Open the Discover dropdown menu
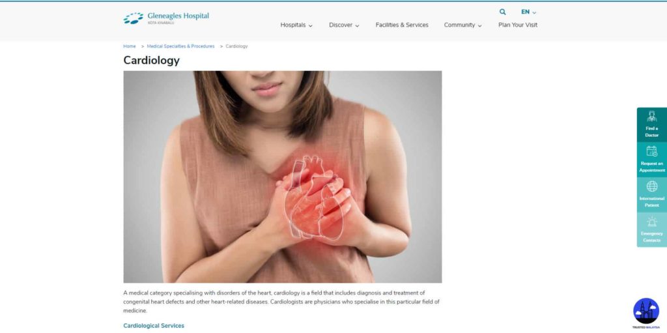Viewport: 667px width, 333px height. point(344,25)
